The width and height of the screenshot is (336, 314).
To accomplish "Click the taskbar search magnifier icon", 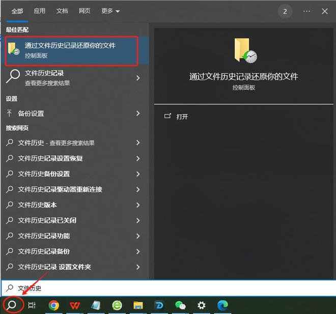I will click(x=13, y=305).
